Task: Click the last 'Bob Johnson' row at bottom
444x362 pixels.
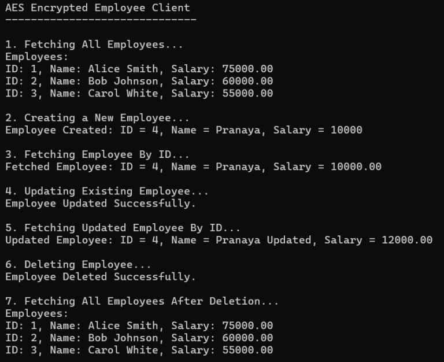Action: pos(139,338)
